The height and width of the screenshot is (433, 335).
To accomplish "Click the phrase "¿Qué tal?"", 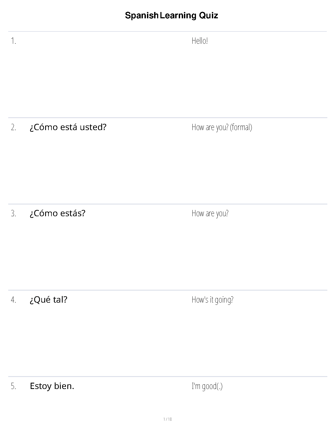I will tap(48, 300).
